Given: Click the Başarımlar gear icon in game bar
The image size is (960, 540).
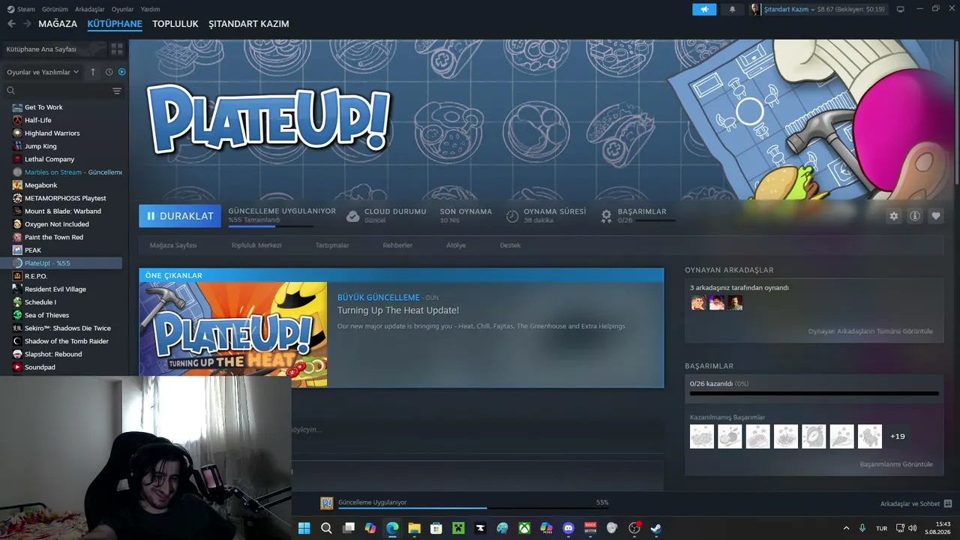Looking at the screenshot, I should tap(607, 216).
